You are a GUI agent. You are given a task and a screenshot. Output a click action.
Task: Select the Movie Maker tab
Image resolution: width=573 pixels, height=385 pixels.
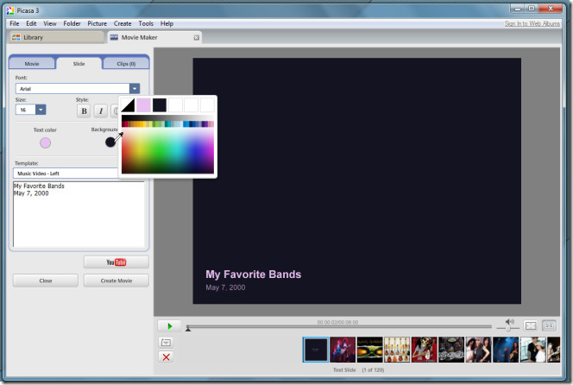[x=154, y=37]
